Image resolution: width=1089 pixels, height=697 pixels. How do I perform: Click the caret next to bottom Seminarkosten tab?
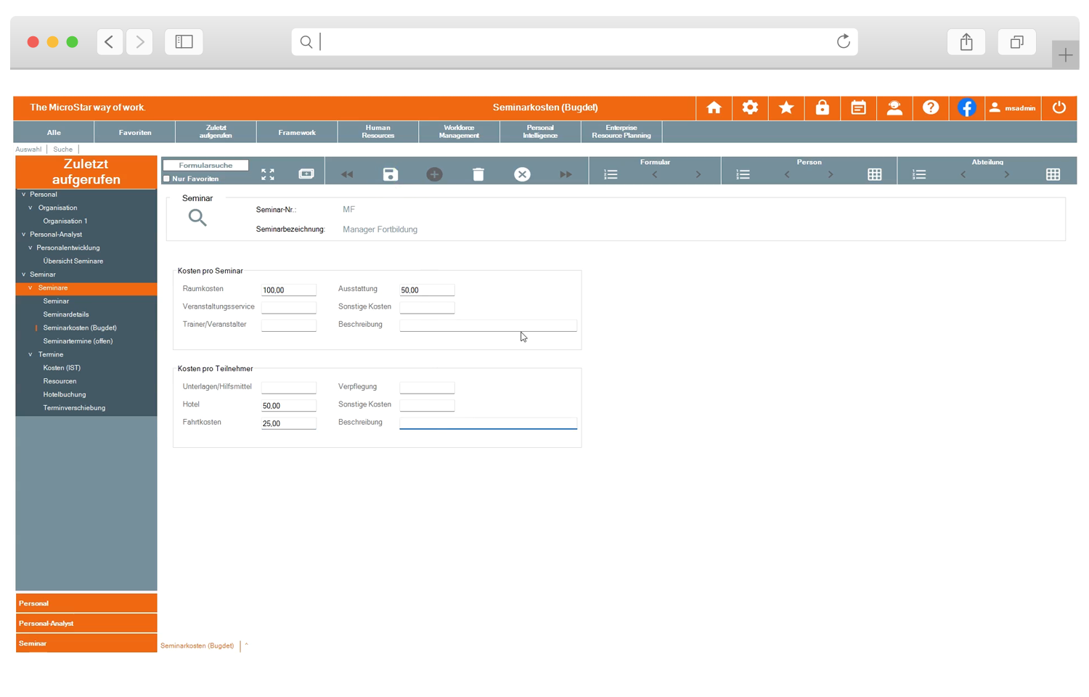(247, 645)
